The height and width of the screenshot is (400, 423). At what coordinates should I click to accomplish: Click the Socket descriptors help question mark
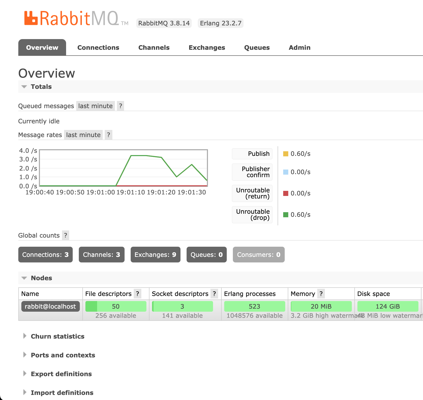point(214,294)
